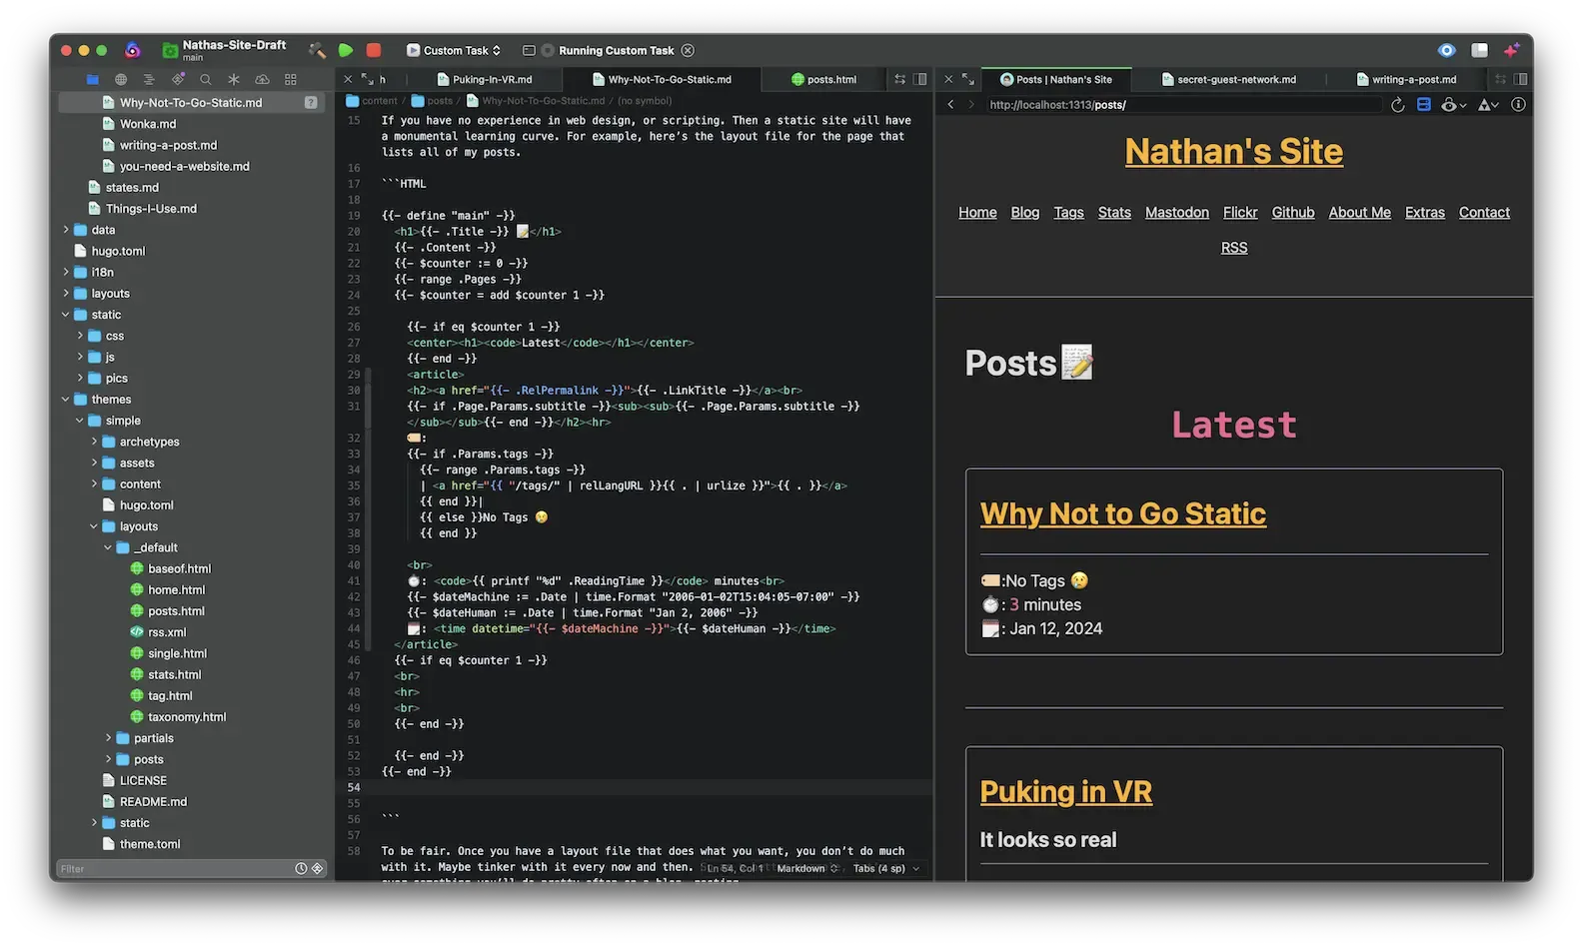Click recent filter clock icon beside Filter
The image size is (1583, 947).
[x=301, y=869]
